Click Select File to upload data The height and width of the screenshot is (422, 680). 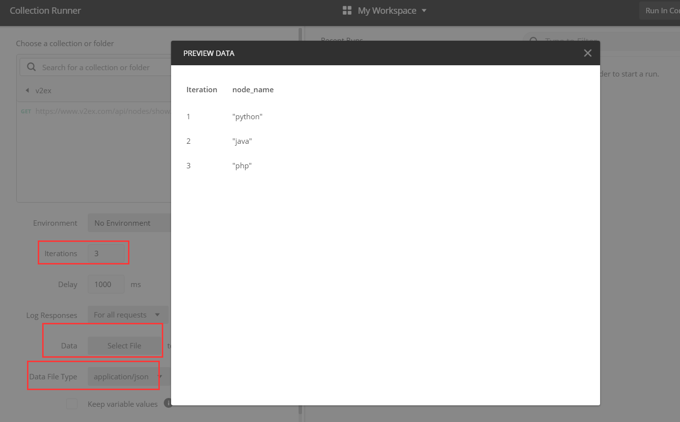tap(125, 345)
